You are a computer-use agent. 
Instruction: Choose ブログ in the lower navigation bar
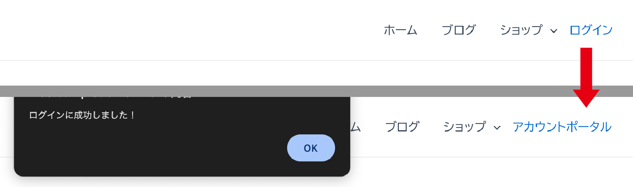[402, 127]
